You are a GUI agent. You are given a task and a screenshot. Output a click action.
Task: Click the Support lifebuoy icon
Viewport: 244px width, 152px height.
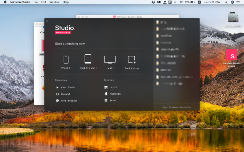coord(57,94)
